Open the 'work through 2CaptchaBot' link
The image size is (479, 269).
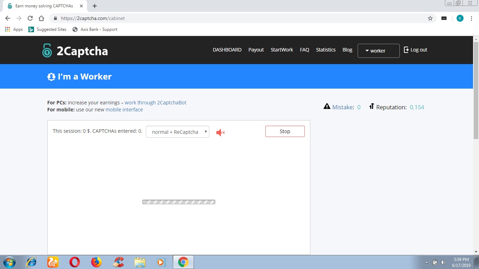tap(155, 103)
